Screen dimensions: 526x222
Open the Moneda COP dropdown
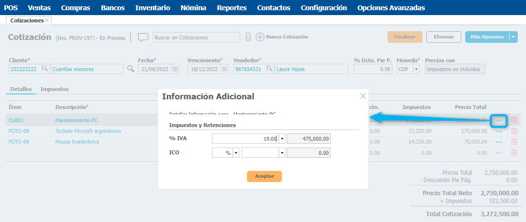tap(416, 69)
